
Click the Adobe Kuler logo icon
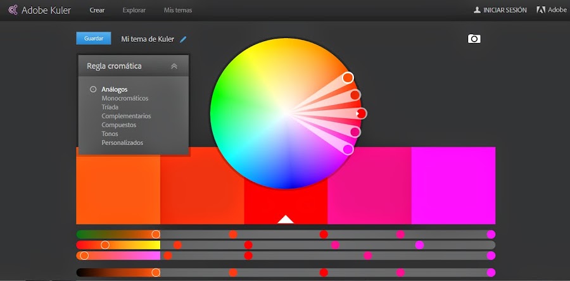point(13,9)
